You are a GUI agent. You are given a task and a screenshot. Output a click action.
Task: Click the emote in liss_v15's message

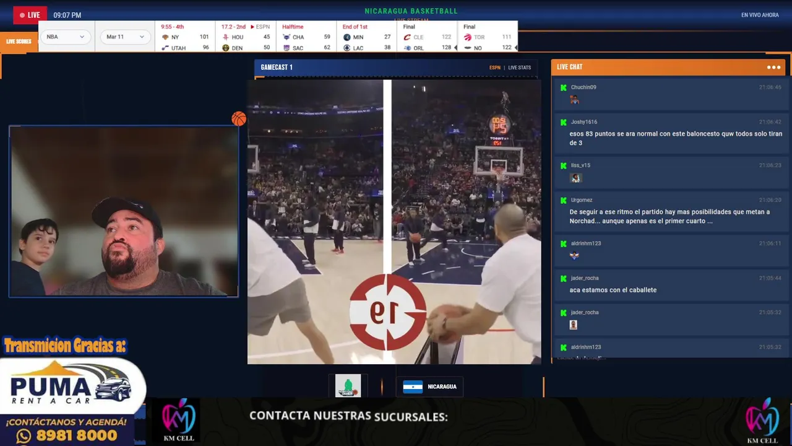[x=575, y=178]
